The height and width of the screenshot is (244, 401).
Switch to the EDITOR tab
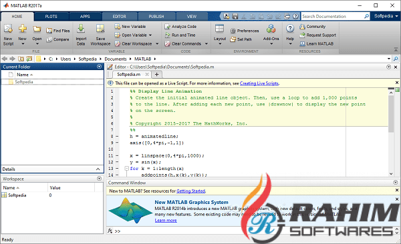120,17
